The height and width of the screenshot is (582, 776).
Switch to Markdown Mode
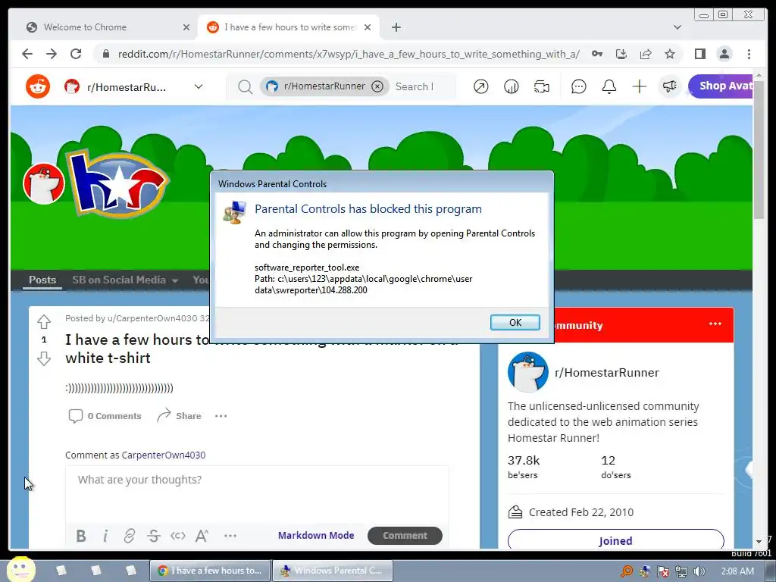tap(316, 535)
